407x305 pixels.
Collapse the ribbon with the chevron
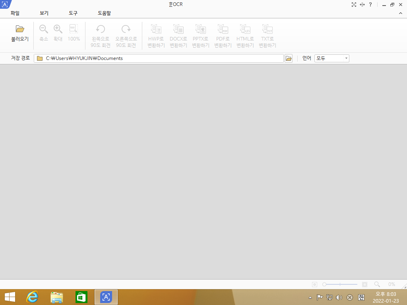[401, 13]
